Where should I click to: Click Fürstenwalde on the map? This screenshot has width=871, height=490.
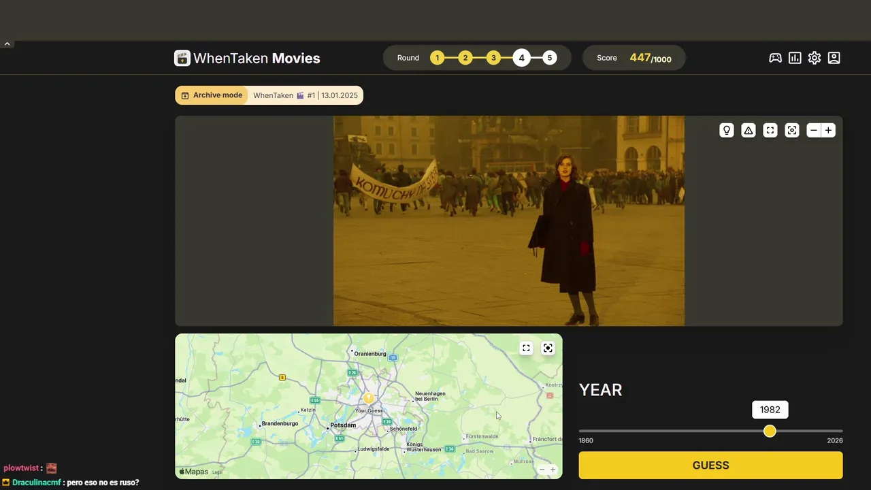(x=482, y=436)
